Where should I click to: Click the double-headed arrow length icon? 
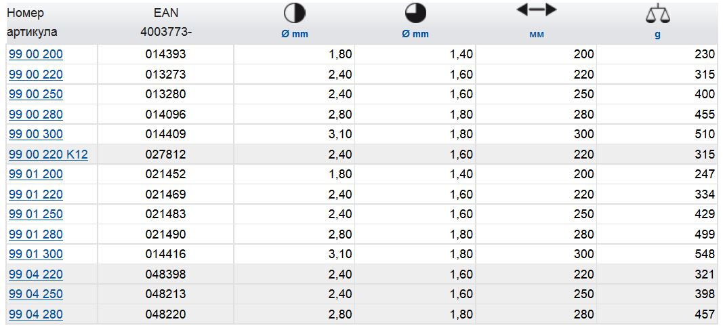click(x=536, y=10)
